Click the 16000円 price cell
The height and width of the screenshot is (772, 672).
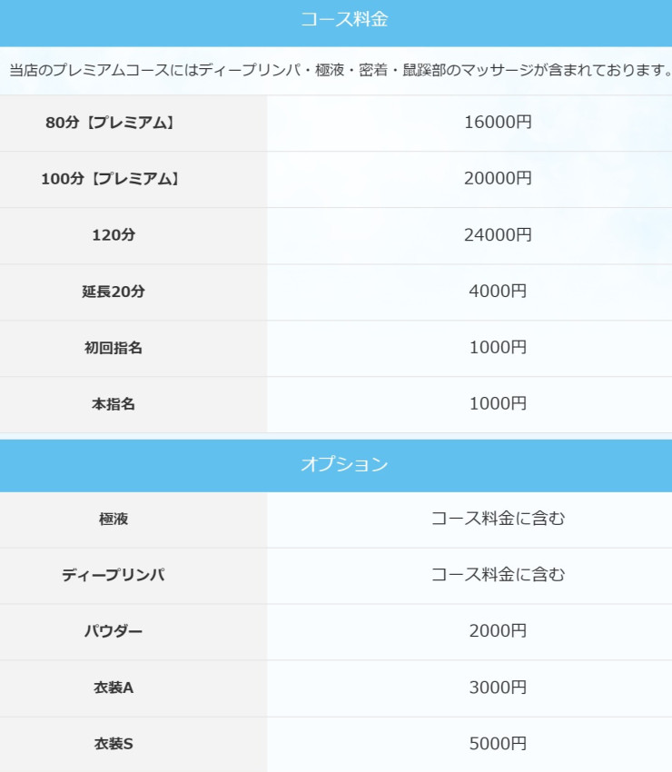(498, 122)
